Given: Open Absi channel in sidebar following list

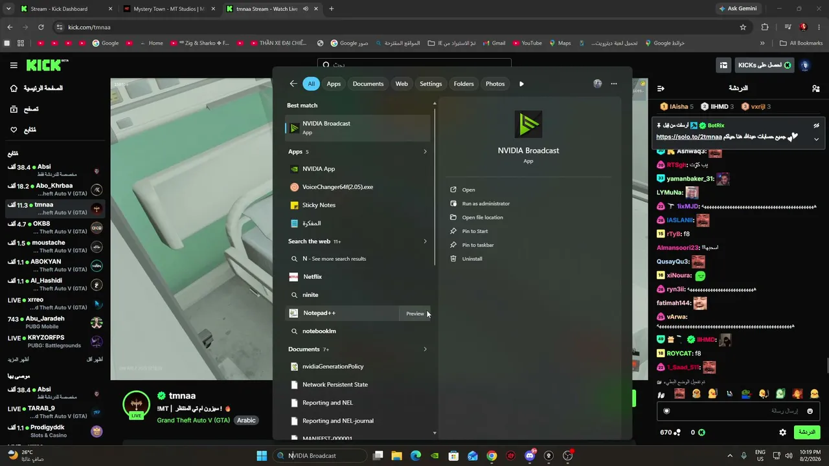Looking at the screenshot, I should [x=55, y=170].
